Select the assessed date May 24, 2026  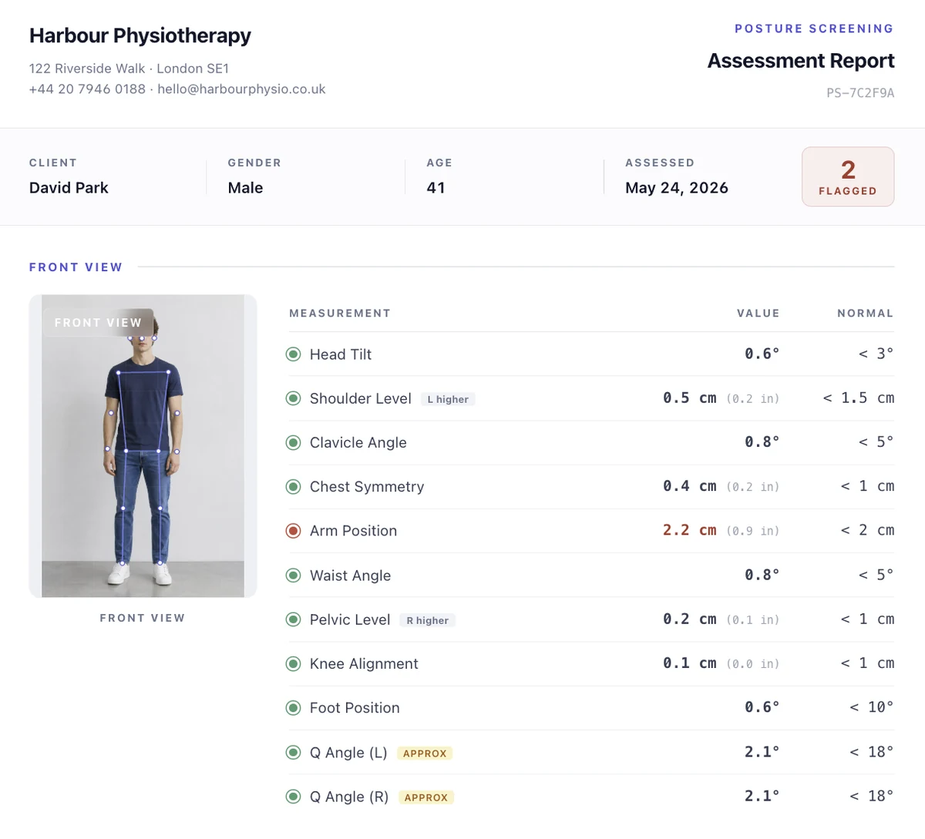coord(677,188)
